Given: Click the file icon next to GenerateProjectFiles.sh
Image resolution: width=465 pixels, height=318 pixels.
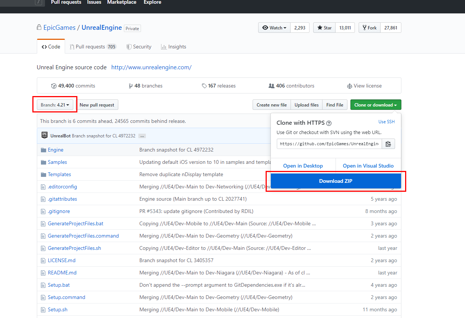Looking at the screenshot, I should click(x=43, y=248).
